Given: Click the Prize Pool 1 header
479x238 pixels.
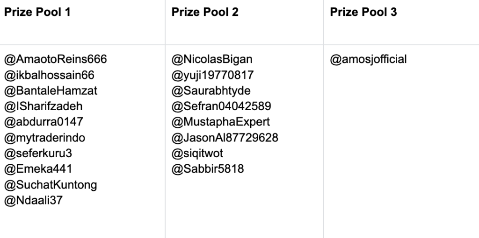Looking at the screenshot, I should pyautogui.click(x=37, y=12).
